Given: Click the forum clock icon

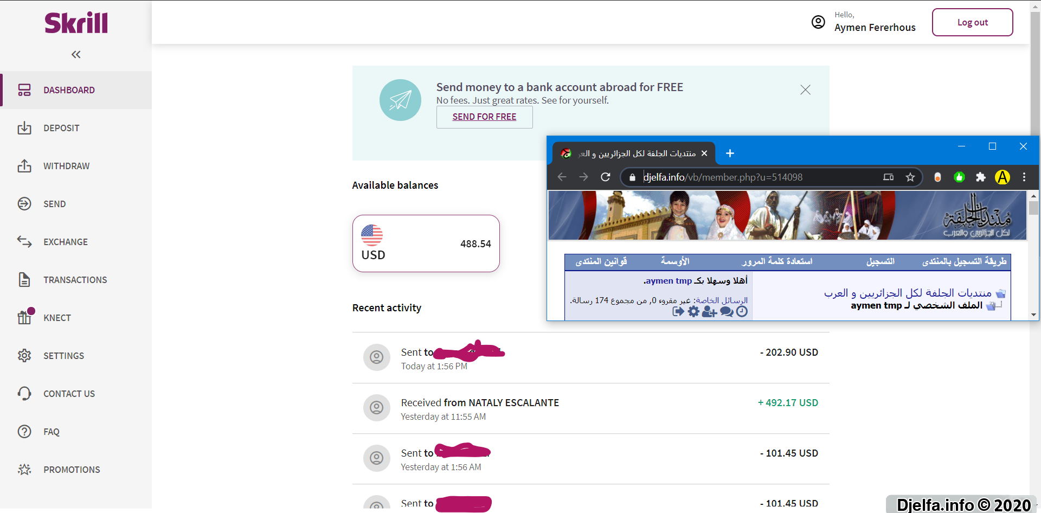Looking at the screenshot, I should click(x=742, y=311).
